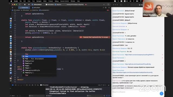Switch to the ContentView editor tab
The height and width of the screenshot is (97, 173).
point(24,8)
